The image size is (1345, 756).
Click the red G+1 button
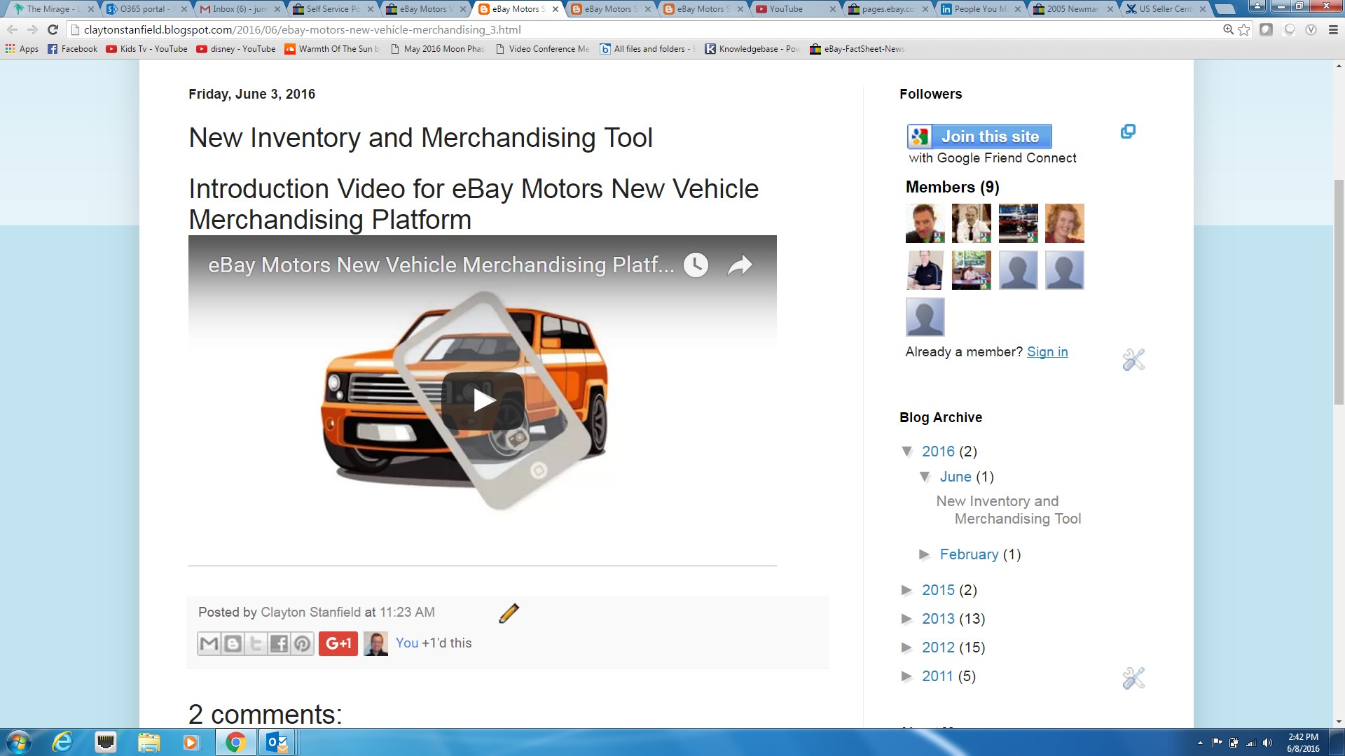[x=338, y=643]
